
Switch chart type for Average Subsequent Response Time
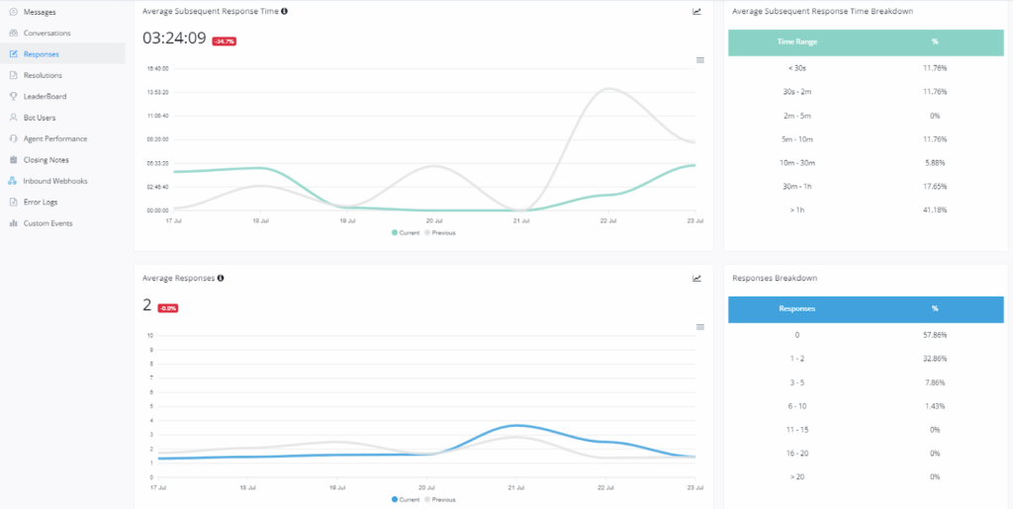pos(696,12)
